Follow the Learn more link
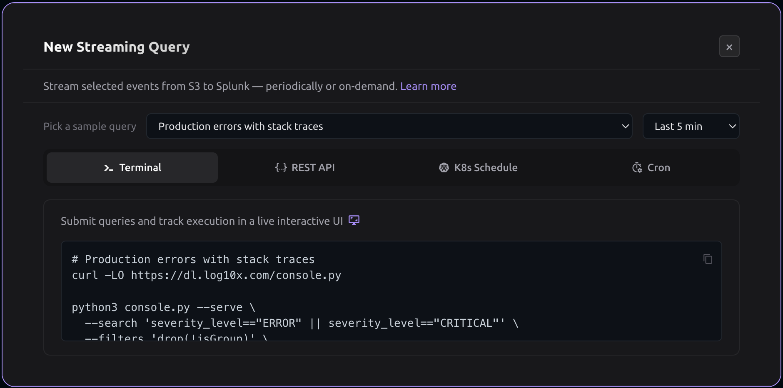The width and height of the screenshot is (783, 388). coord(428,86)
